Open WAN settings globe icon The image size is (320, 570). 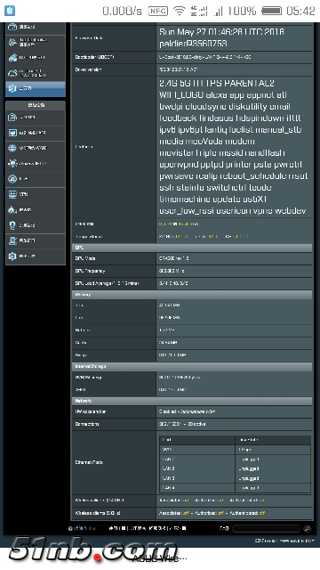[12, 148]
